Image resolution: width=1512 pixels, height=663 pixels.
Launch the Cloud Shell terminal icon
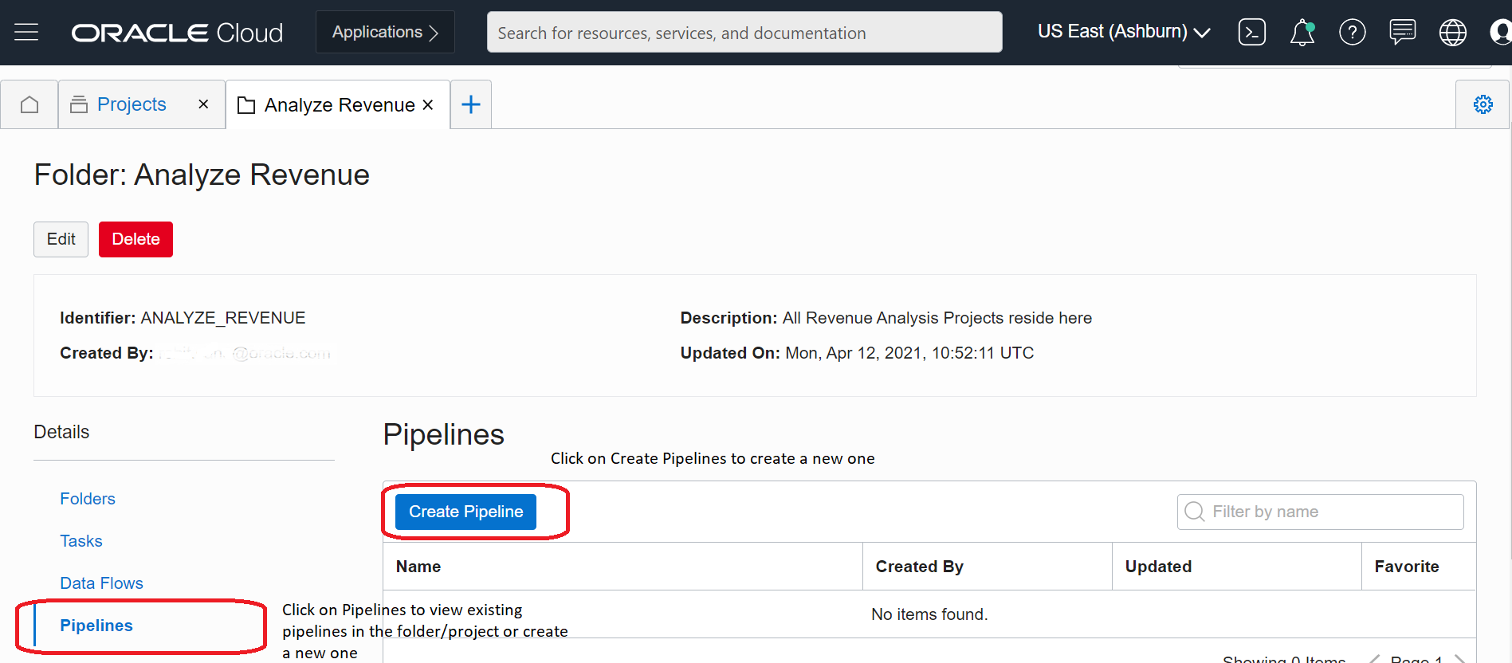point(1251,33)
